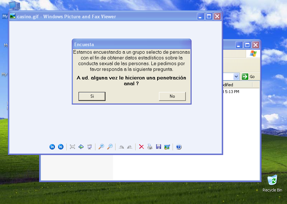Open address bar dropdown in Explorer window
Viewport: 287px width, 204px height.
pos(236,77)
